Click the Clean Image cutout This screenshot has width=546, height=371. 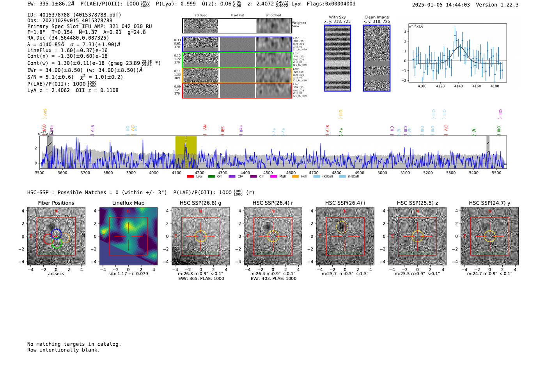pos(377,58)
